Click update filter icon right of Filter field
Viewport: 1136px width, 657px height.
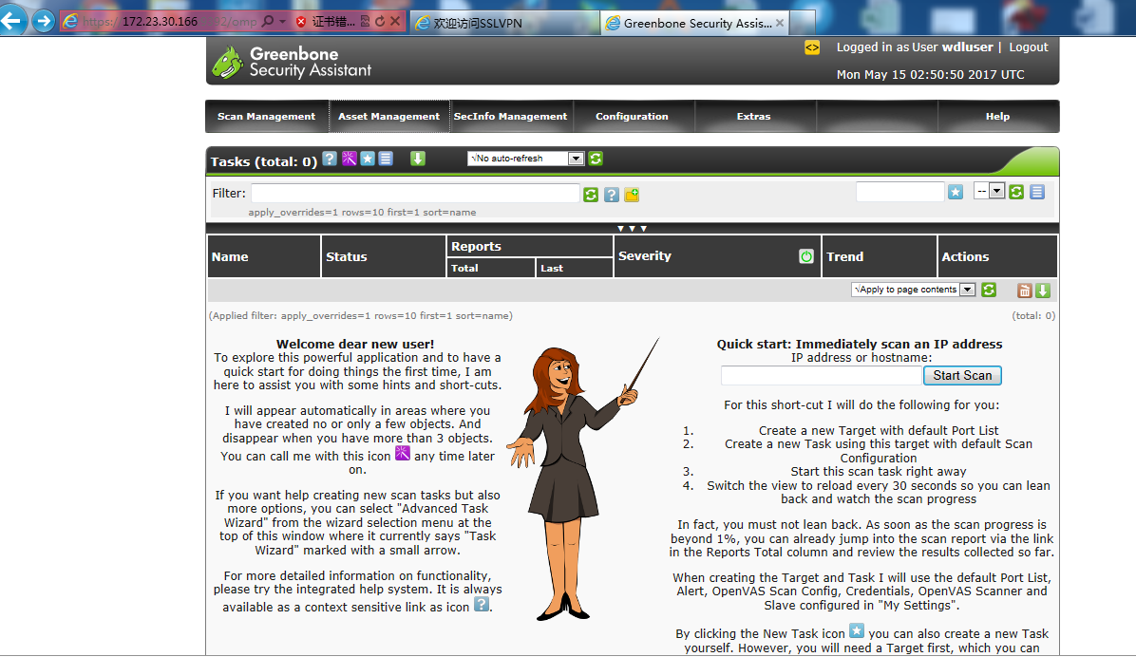[x=591, y=195]
